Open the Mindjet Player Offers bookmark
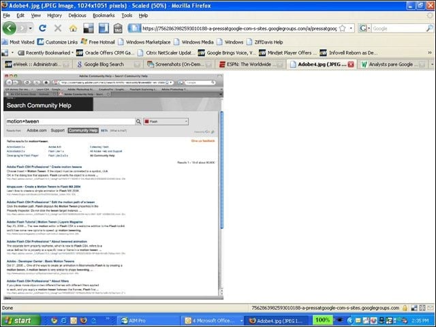Image resolution: width=436 pixels, height=327 pixels. 288,52
